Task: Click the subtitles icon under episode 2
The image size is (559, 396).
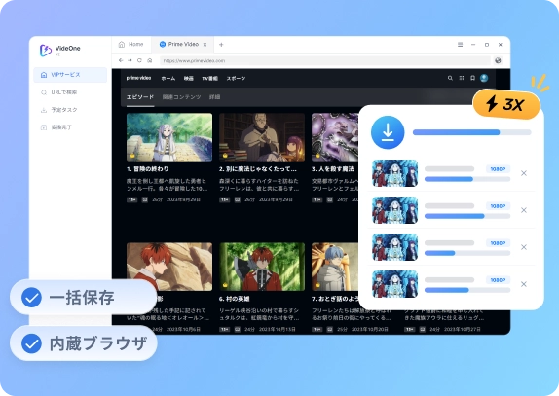Action: click(x=238, y=199)
